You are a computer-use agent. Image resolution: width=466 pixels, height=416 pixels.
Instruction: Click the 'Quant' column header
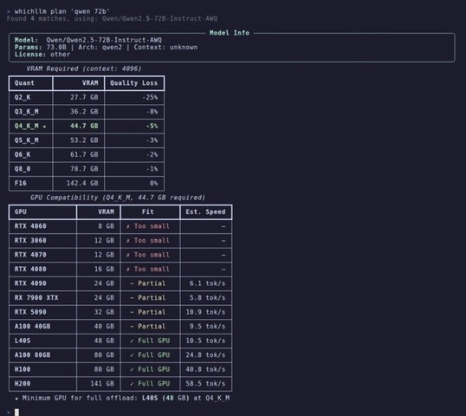pyautogui.click(x=24, y=83)
